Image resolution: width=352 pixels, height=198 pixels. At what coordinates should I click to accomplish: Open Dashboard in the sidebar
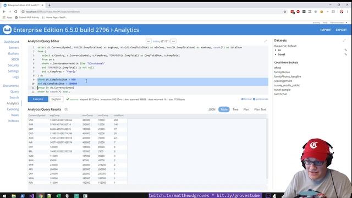point(11,42)
